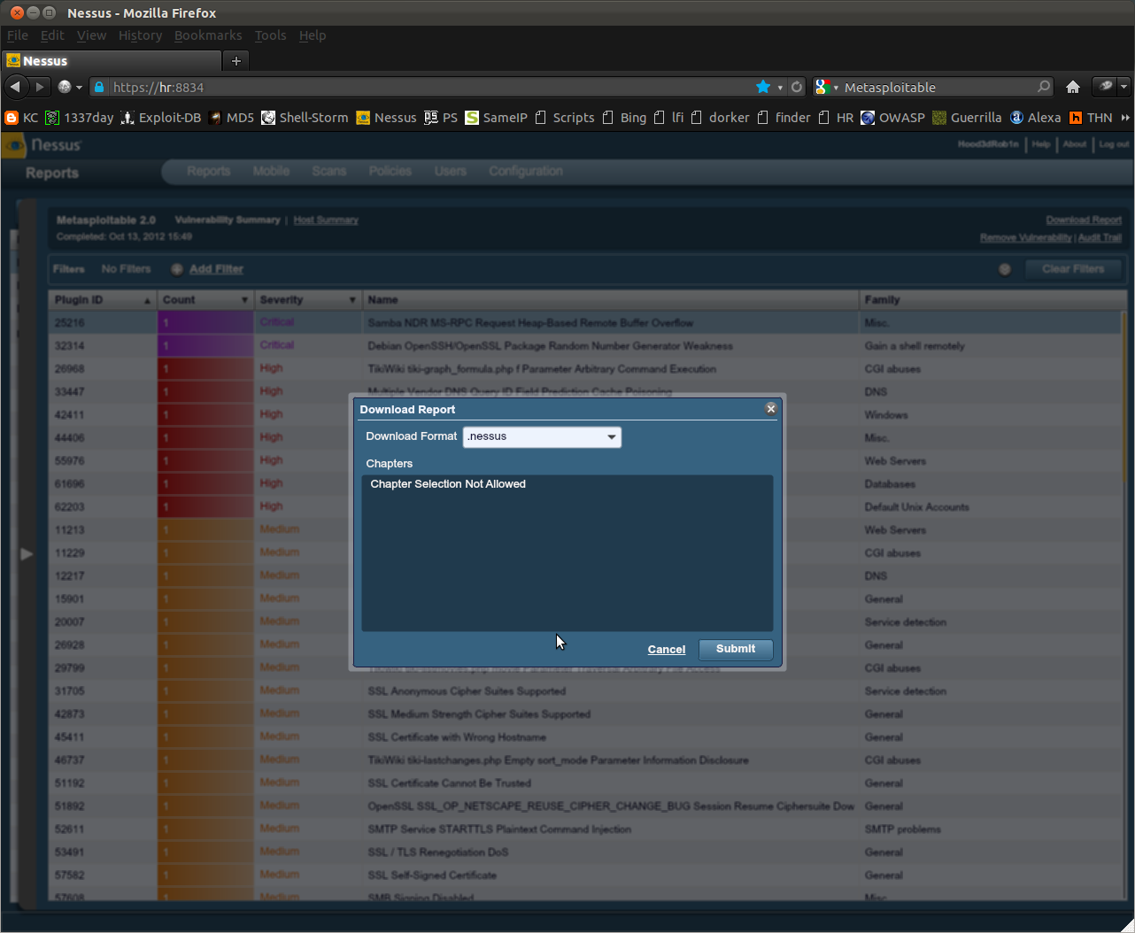Open the Mobile tab in Nessus navigation

(271, 171)
